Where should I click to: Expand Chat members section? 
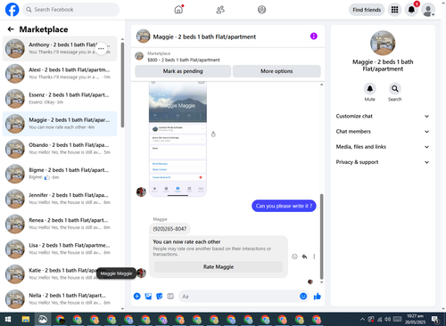[x=383, y=131]
